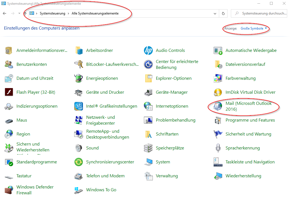Image resolution: width=290 pixels, height=208 pixels.
Task: Open the Netzwerk- und Freigabecenter link
Action: 100,120
